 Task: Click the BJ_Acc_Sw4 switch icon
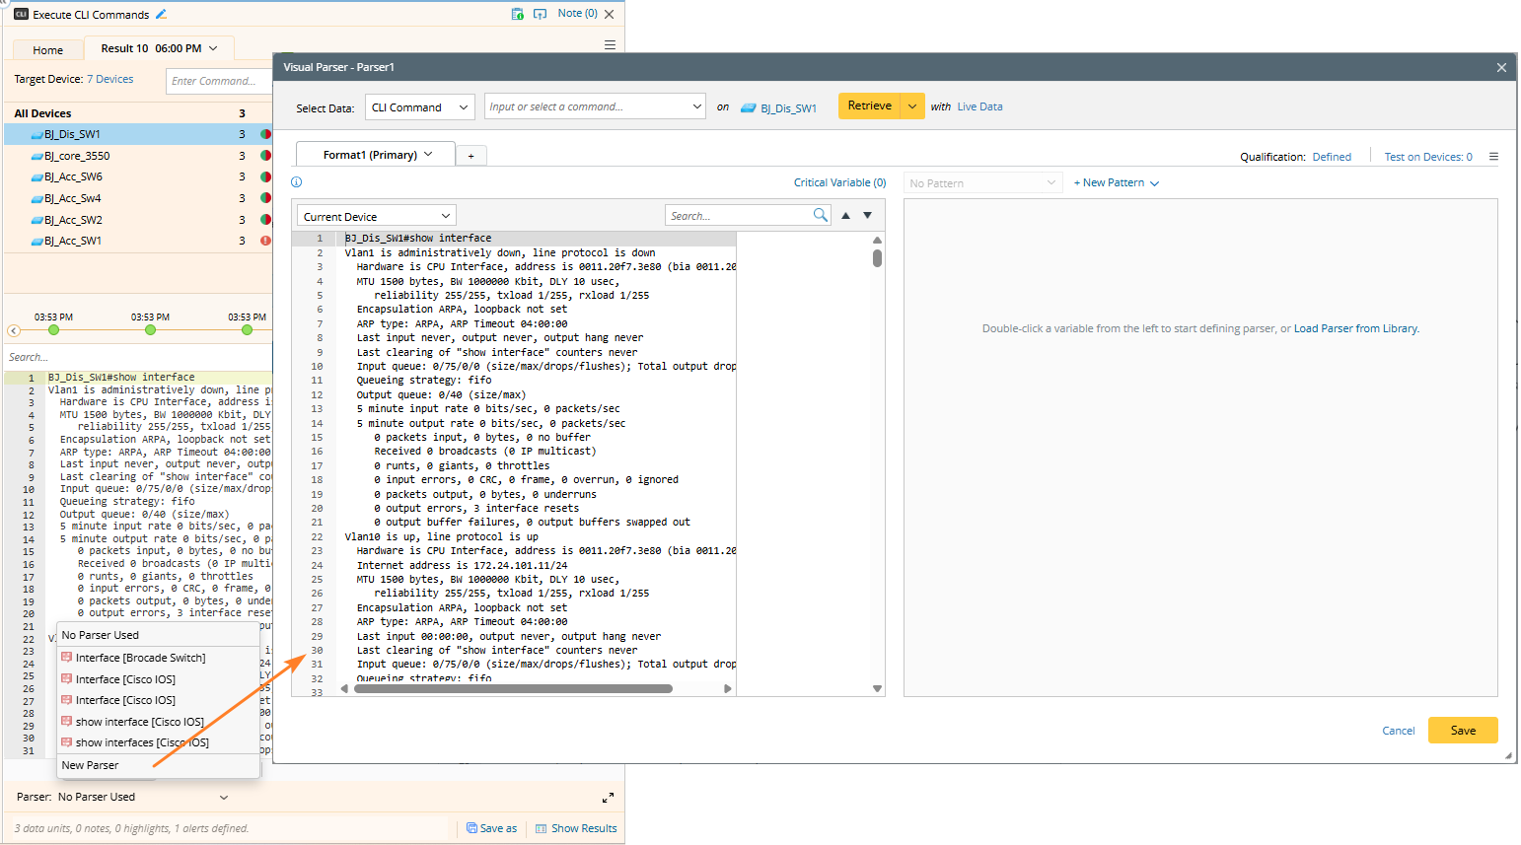(x=36, y=198)
